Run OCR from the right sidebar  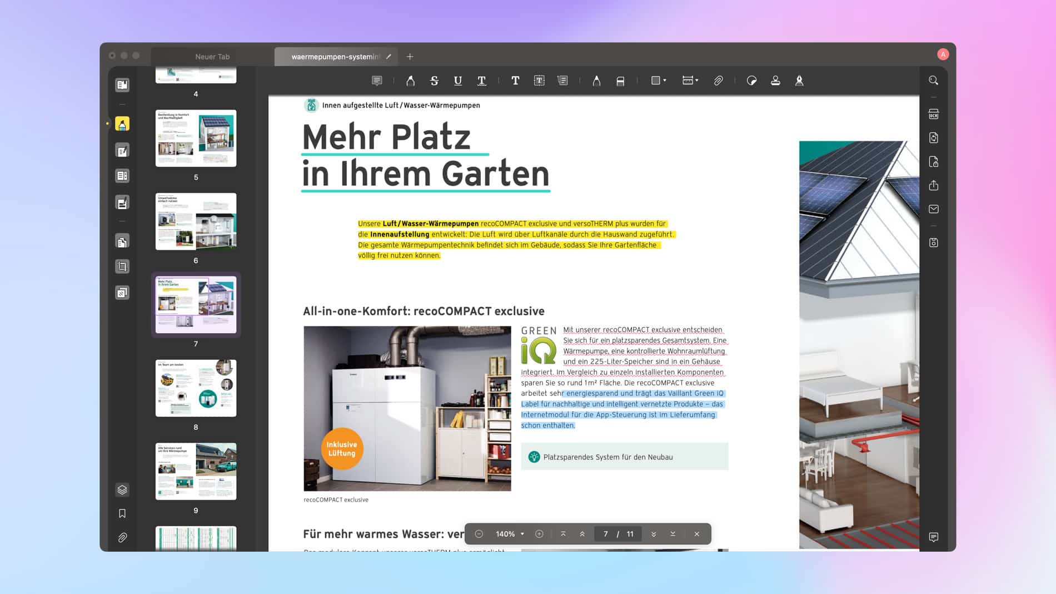click(x=933, y=114)
